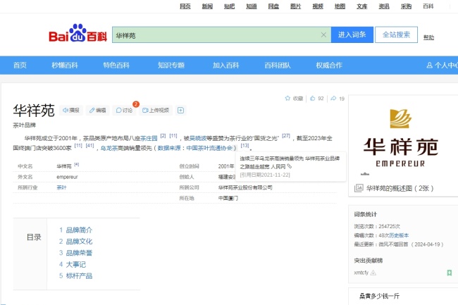Open 文库 in the top navigation

[x=362, y=6]
